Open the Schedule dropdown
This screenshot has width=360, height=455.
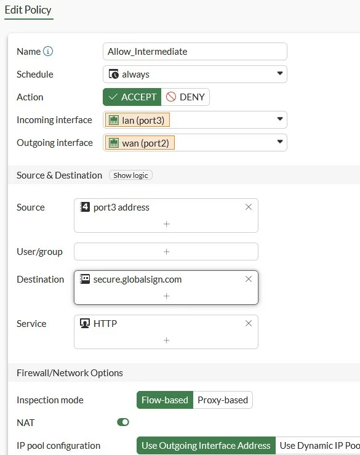click(x=195, y=74)
